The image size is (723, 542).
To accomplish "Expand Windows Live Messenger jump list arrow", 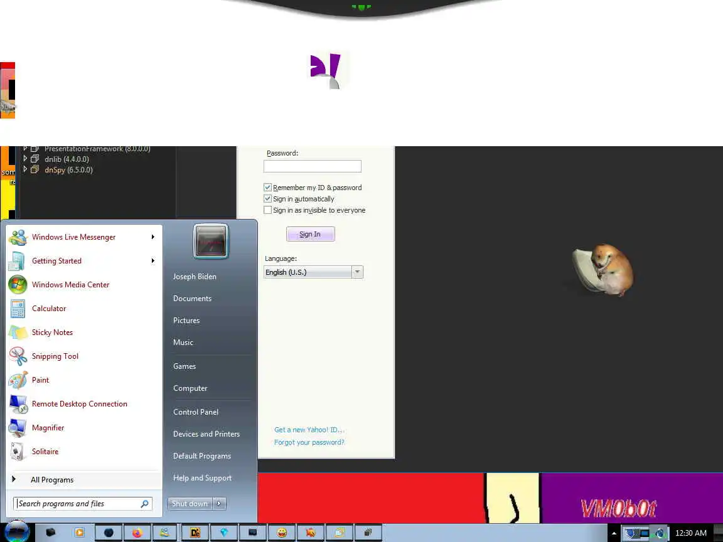I will pos(153,237).
